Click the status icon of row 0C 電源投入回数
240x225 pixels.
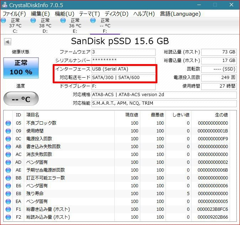click(8, 139)
